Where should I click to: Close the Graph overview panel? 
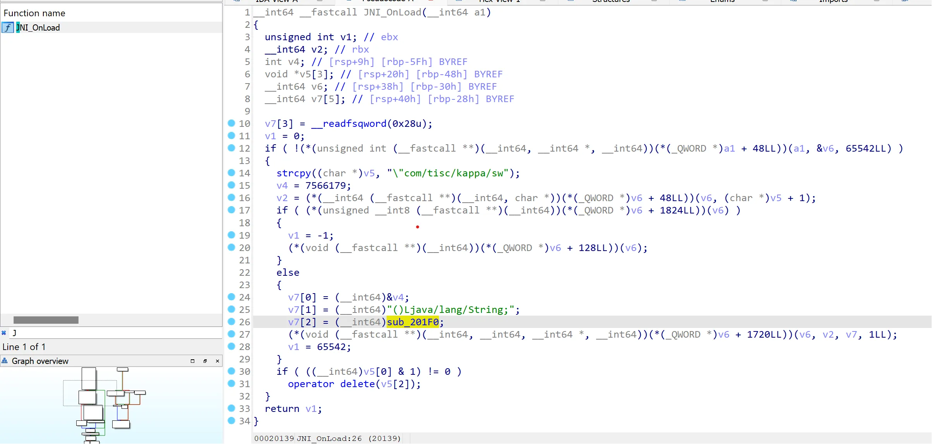218,361
